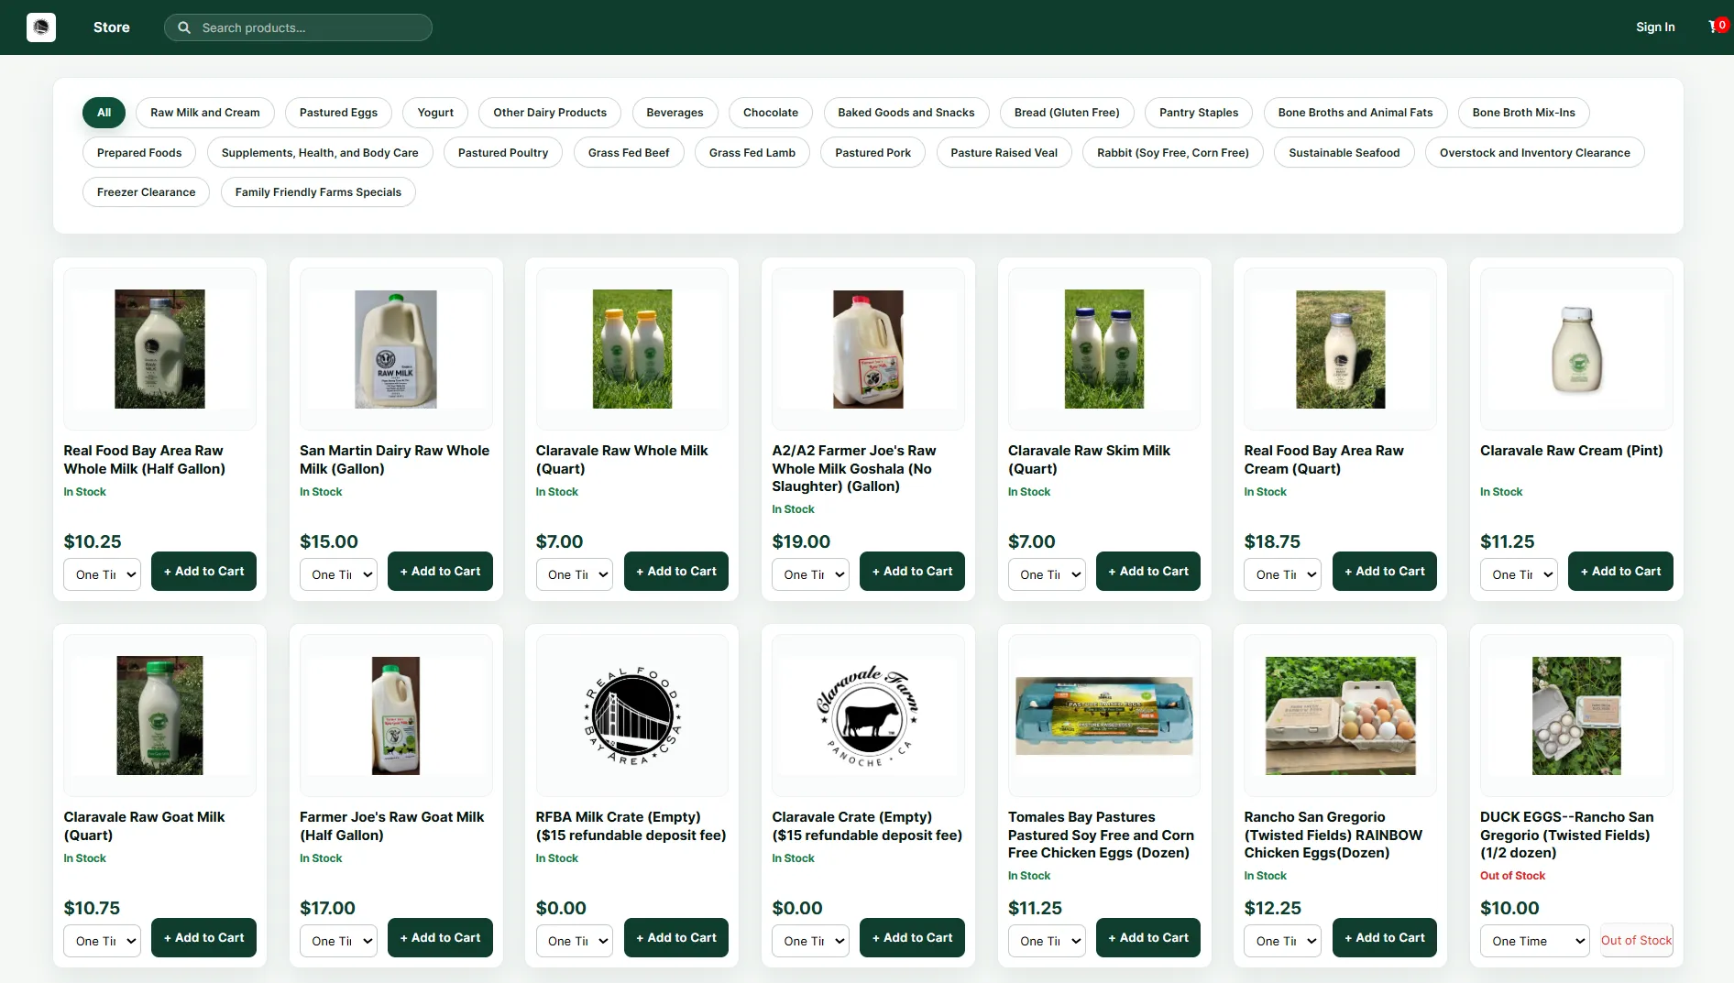Add RFBA Milk Crate to cart
1734x983 pixels.
[676, 937]
